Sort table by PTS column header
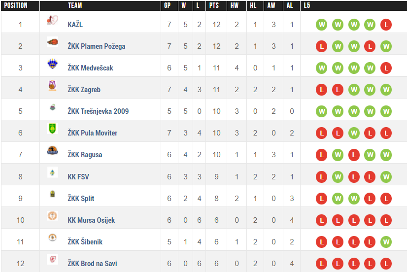 coord(214,6)
